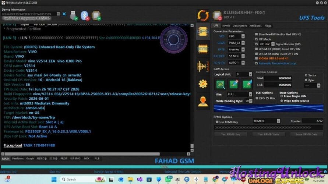Select Erase Single LUN option
This screenshot has height=184, width=328.
[282, 96]
